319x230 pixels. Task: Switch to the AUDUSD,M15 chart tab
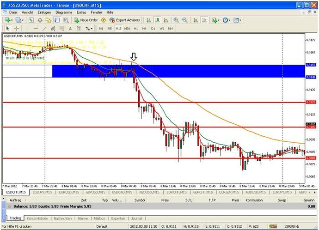(x=256, y=192)
